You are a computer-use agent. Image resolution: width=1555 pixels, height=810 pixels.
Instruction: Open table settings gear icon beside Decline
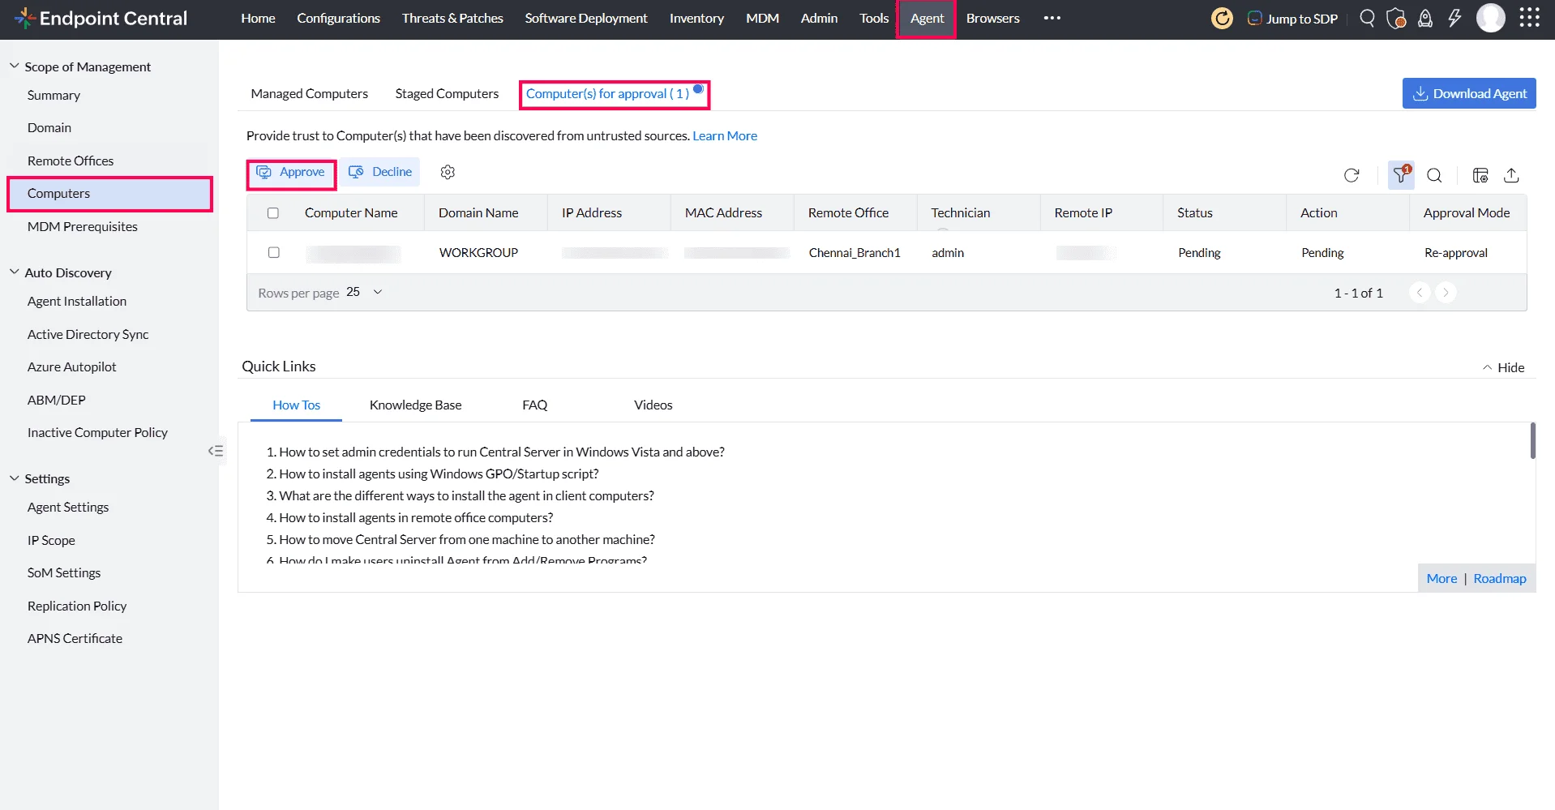pyautogui.click(x=448, y=172)
